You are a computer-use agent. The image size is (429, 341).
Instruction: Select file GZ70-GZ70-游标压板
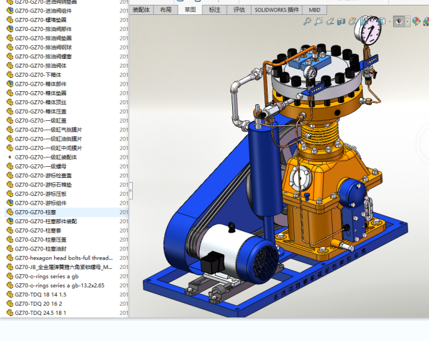(x=40, y=193)
